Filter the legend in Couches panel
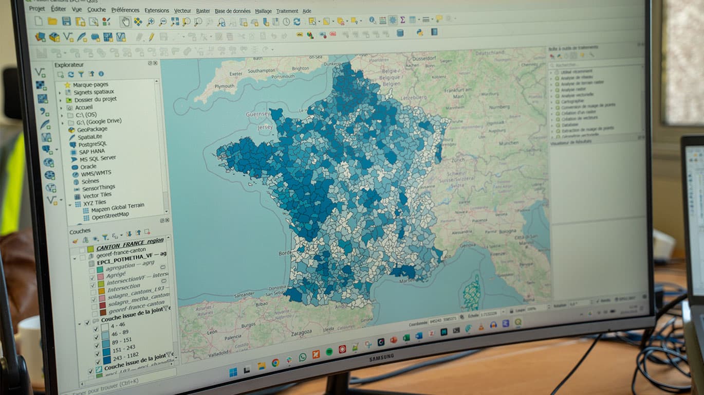The width and height of the screenshot is (704, 395). click(x=105, y=237)
